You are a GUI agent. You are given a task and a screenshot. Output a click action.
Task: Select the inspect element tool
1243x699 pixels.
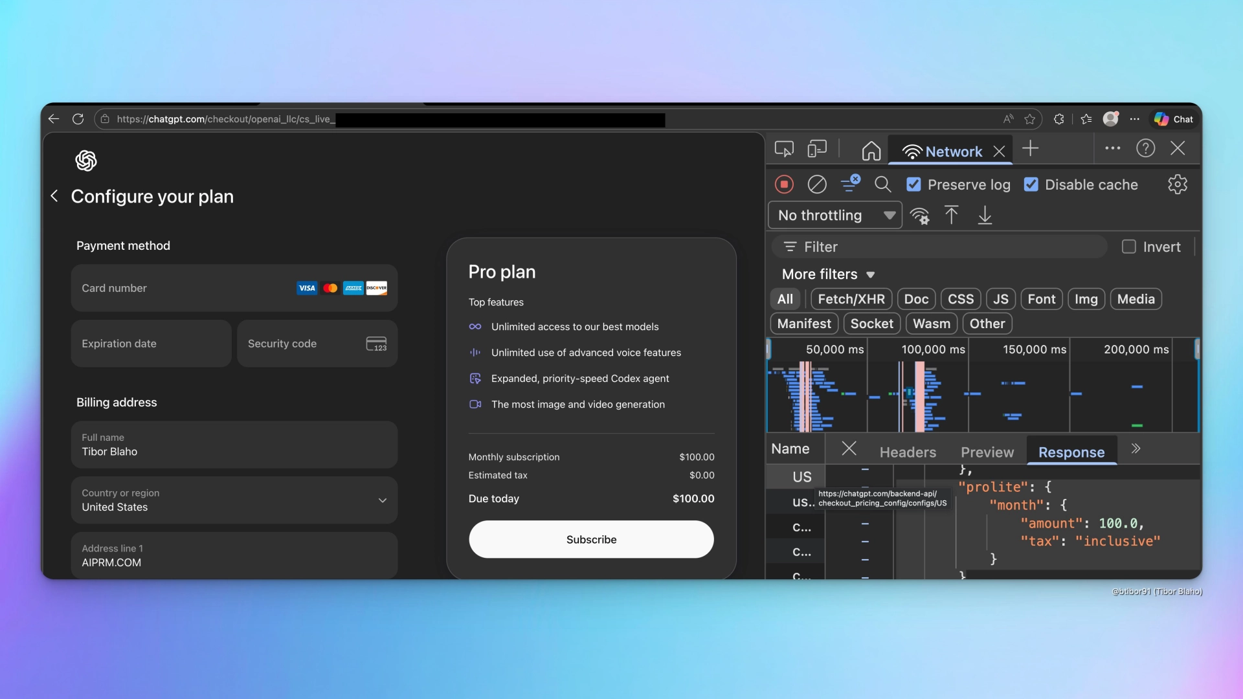point(783,149)
